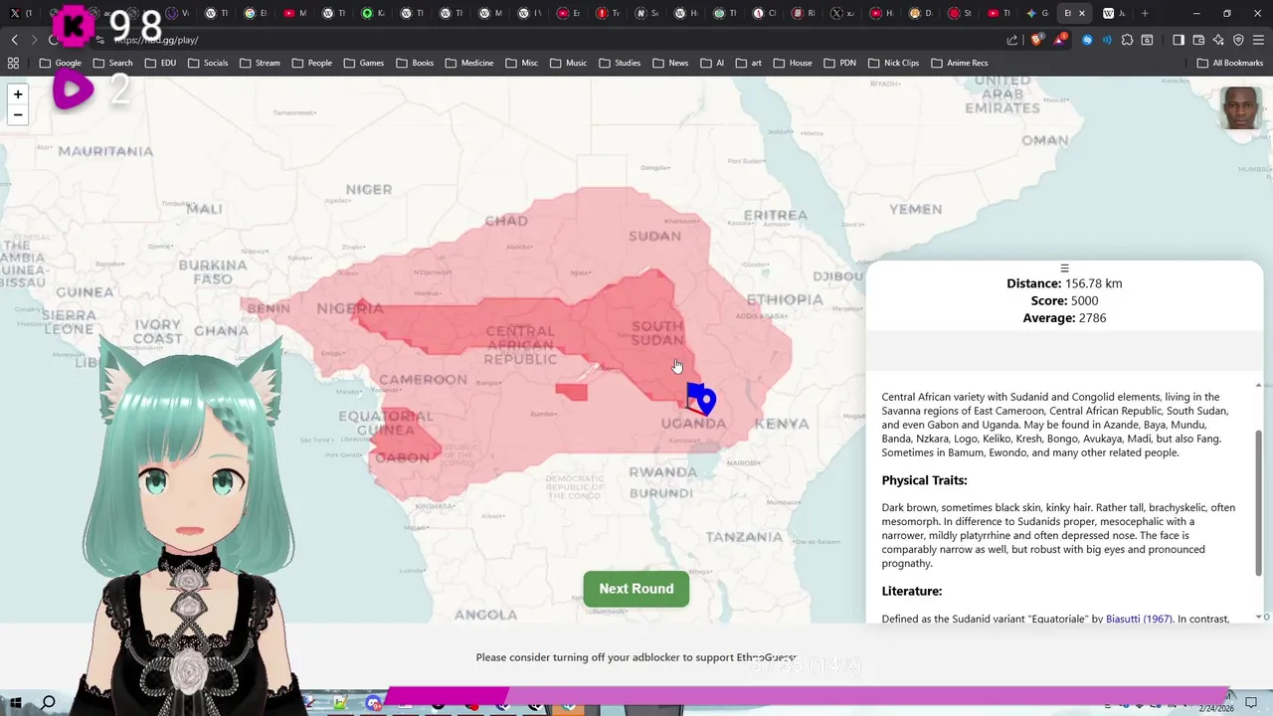Click the info panel scroll-up arrow
The width and height of the screenshot is (1273, 716).
(x=1258, y=385)
